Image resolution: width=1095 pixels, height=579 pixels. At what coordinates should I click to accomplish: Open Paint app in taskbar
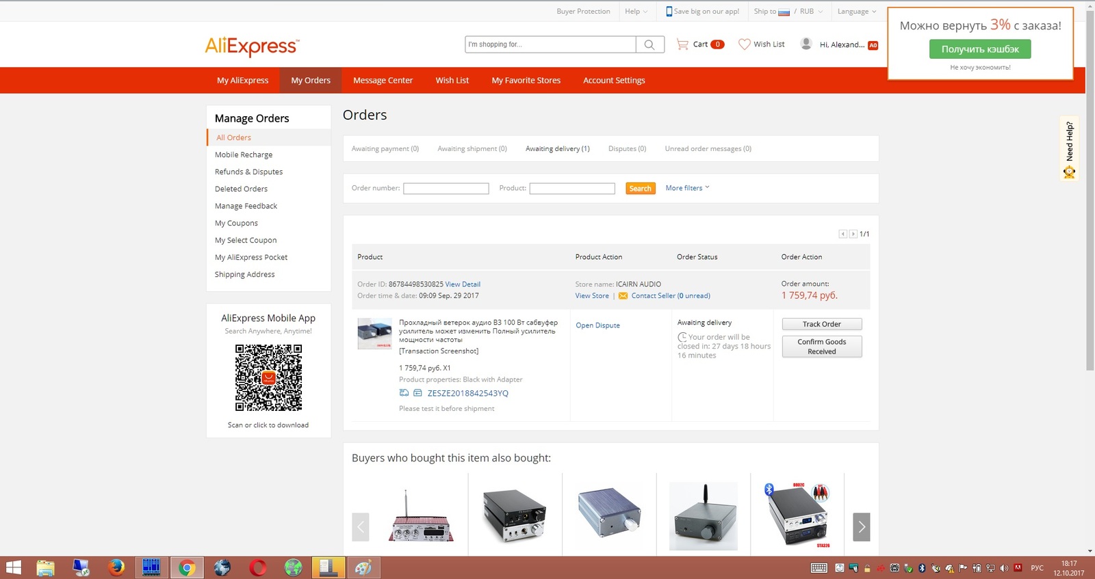click(x=363, y=567)
